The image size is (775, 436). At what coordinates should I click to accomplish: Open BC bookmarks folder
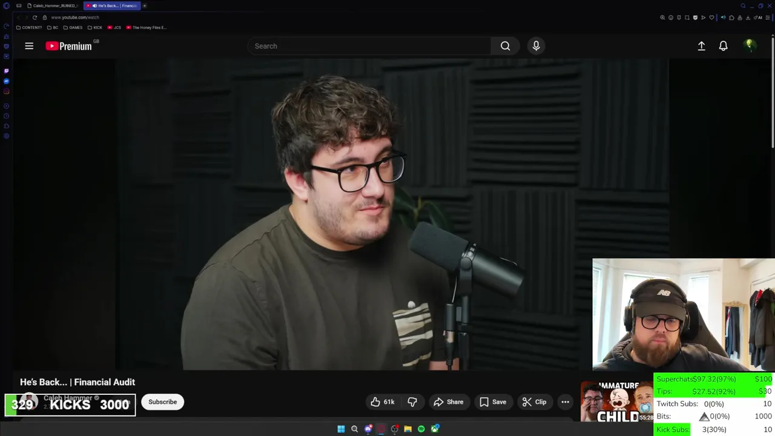tap(53, 28)
